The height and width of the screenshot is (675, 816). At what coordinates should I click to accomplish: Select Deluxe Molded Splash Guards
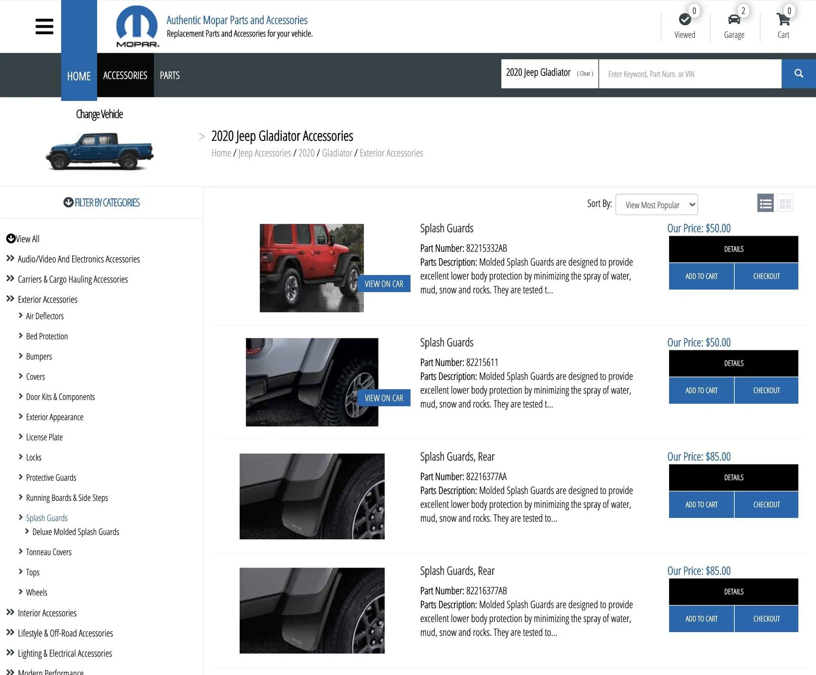pyautogui.click(x=76, y=532)
